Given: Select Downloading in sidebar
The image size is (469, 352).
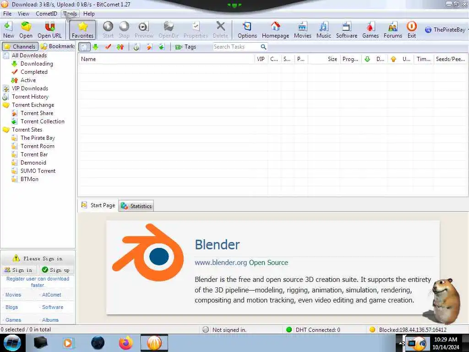Looking at the screenshot, I should (37, 63).
